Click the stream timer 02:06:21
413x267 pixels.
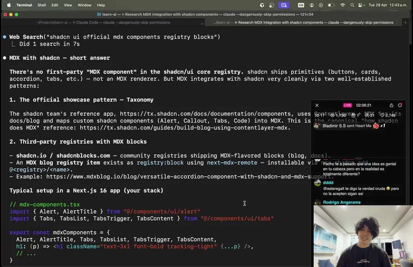[x=363, y=105]
